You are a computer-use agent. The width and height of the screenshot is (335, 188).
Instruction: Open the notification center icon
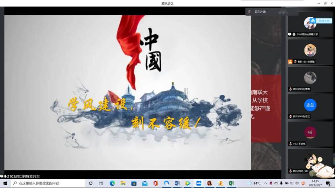click(x=328, y=183)
